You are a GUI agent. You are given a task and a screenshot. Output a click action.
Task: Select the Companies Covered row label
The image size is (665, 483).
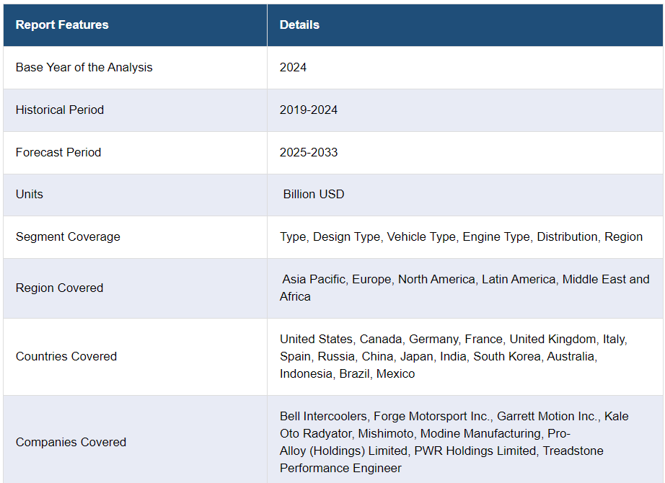coord(71,442)
